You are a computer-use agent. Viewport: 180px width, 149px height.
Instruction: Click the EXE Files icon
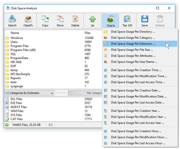7,103
